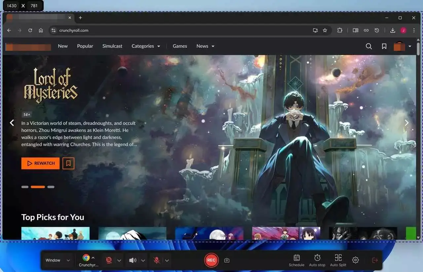423x272 pixels.
Task: Click the orange REWATCH button
Action: pyautogui.click(x=41, y=163)
